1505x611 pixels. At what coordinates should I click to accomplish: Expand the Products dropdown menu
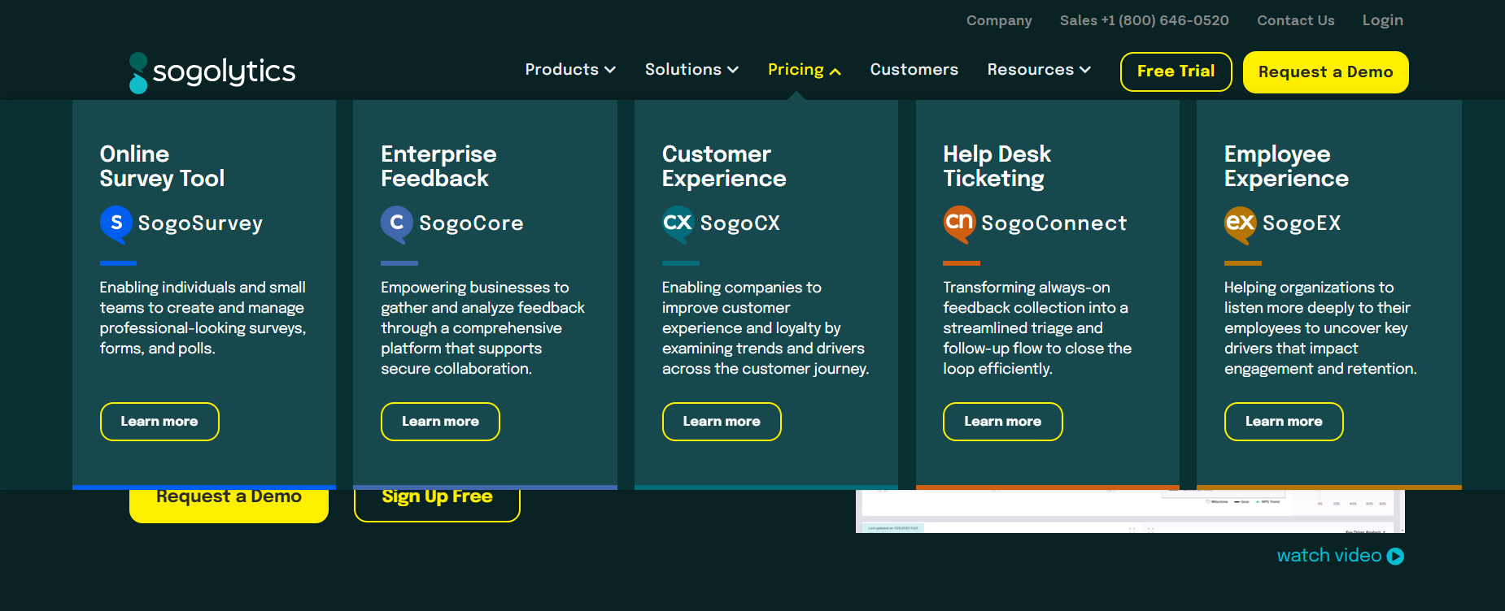(569, 70)
